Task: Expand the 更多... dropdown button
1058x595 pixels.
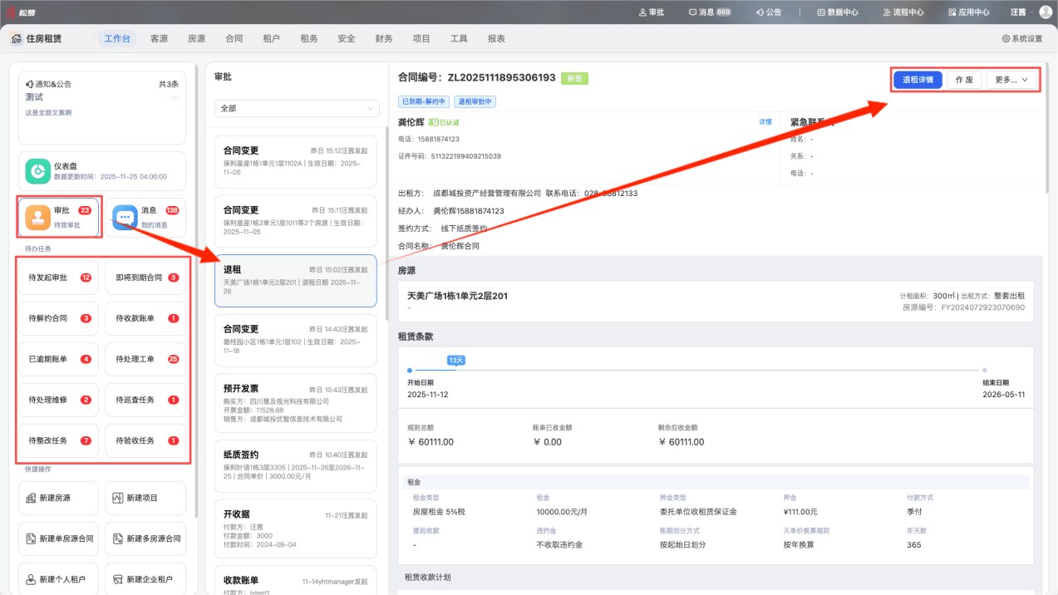Action: click(x=1011, y=80)
